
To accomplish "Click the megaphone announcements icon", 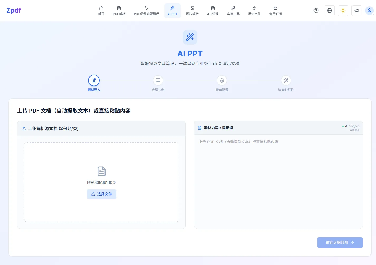I will [x=357, y=11].
